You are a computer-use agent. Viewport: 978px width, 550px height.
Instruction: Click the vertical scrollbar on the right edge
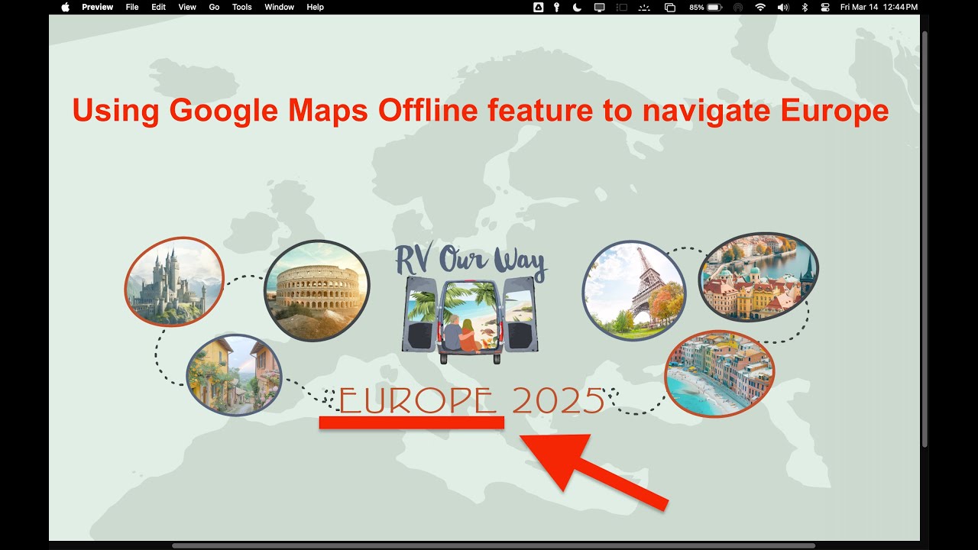pyautogui.click(x=925, y=239)
